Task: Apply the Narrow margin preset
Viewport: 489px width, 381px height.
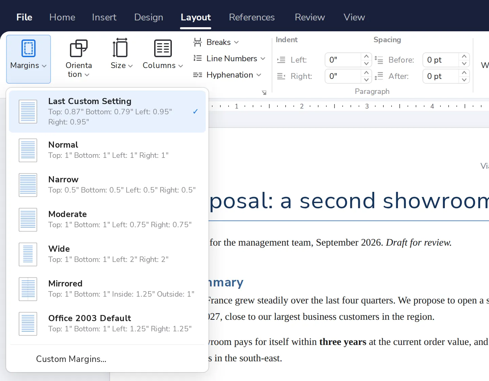Action: 107,185
